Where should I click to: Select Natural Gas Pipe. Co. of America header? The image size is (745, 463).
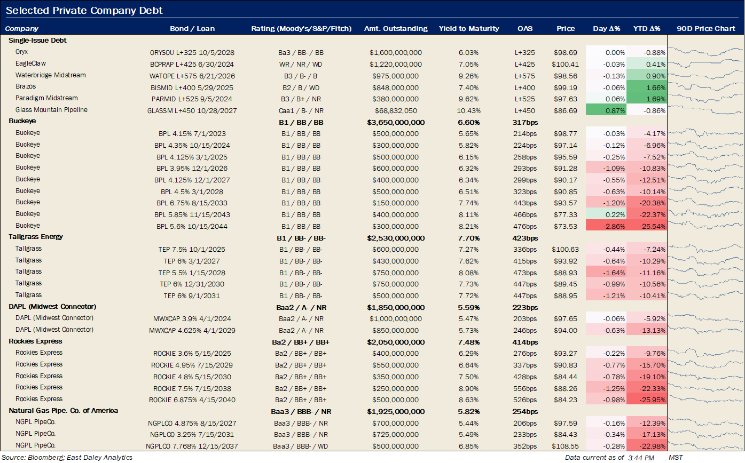64,411
